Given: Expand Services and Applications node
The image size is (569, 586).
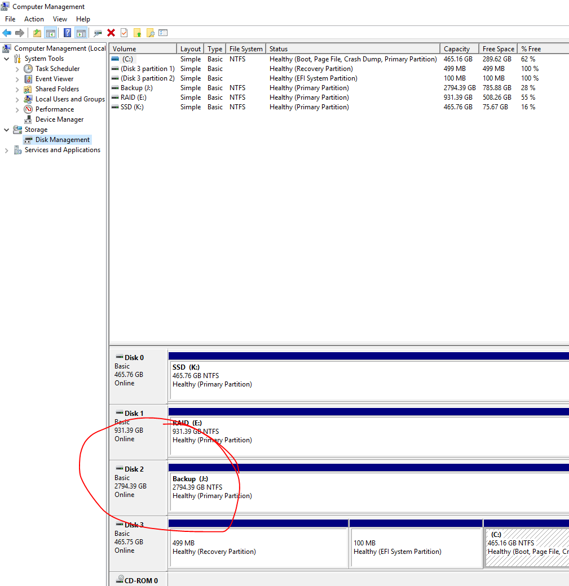Looking at the screenshot, I should 7,150.
